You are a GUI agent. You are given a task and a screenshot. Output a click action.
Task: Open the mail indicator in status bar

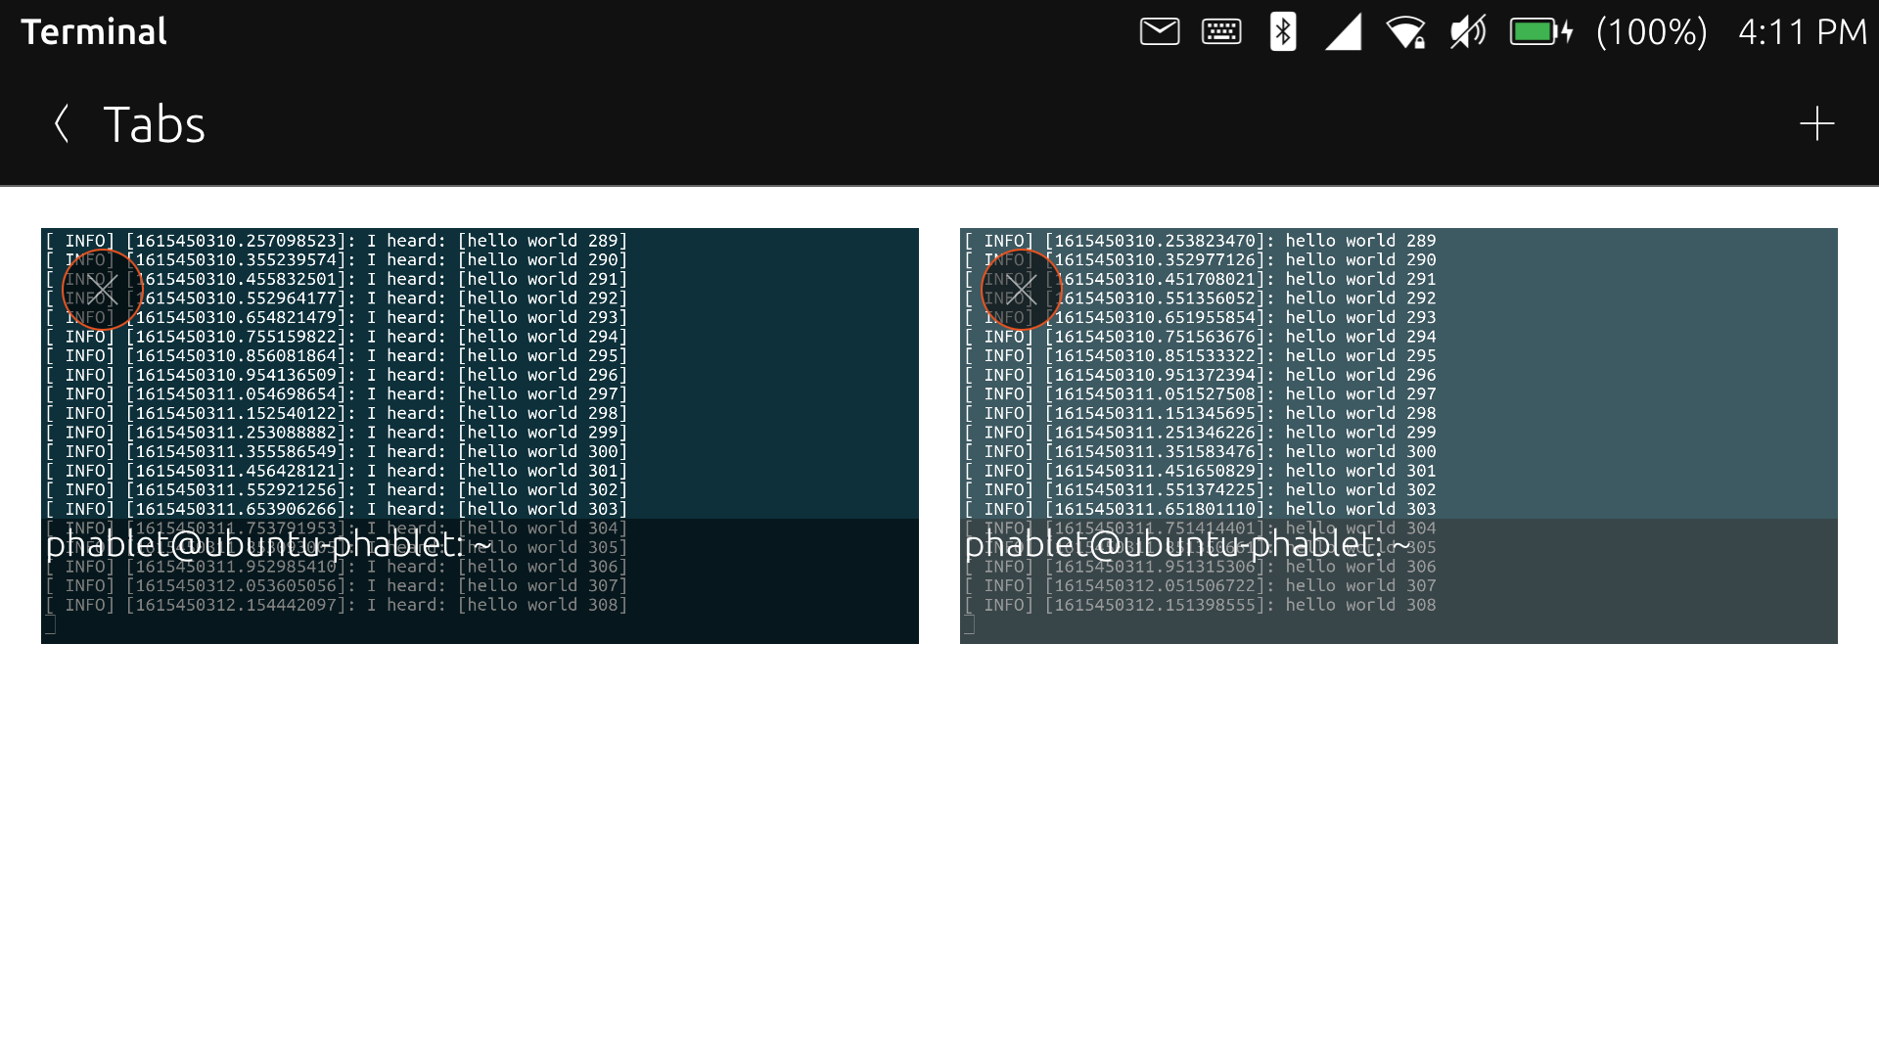[x=1160, y=32]
